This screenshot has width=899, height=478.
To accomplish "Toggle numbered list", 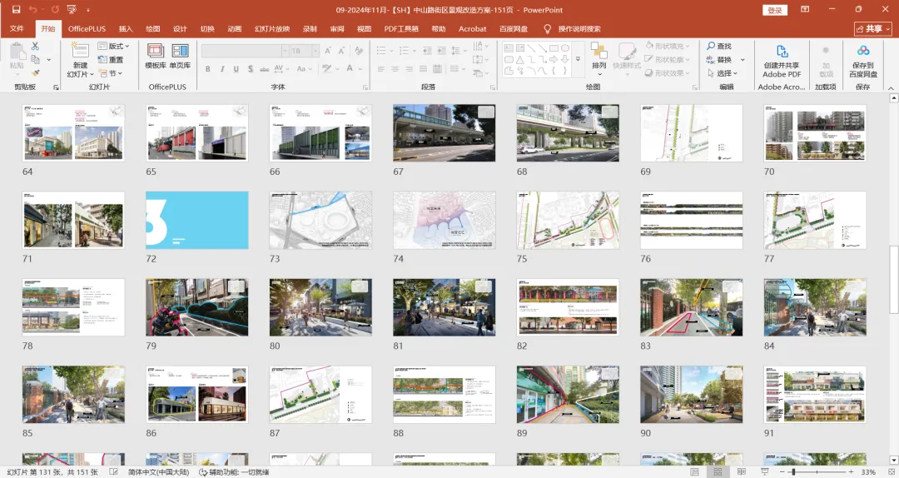I will point(406,51).
